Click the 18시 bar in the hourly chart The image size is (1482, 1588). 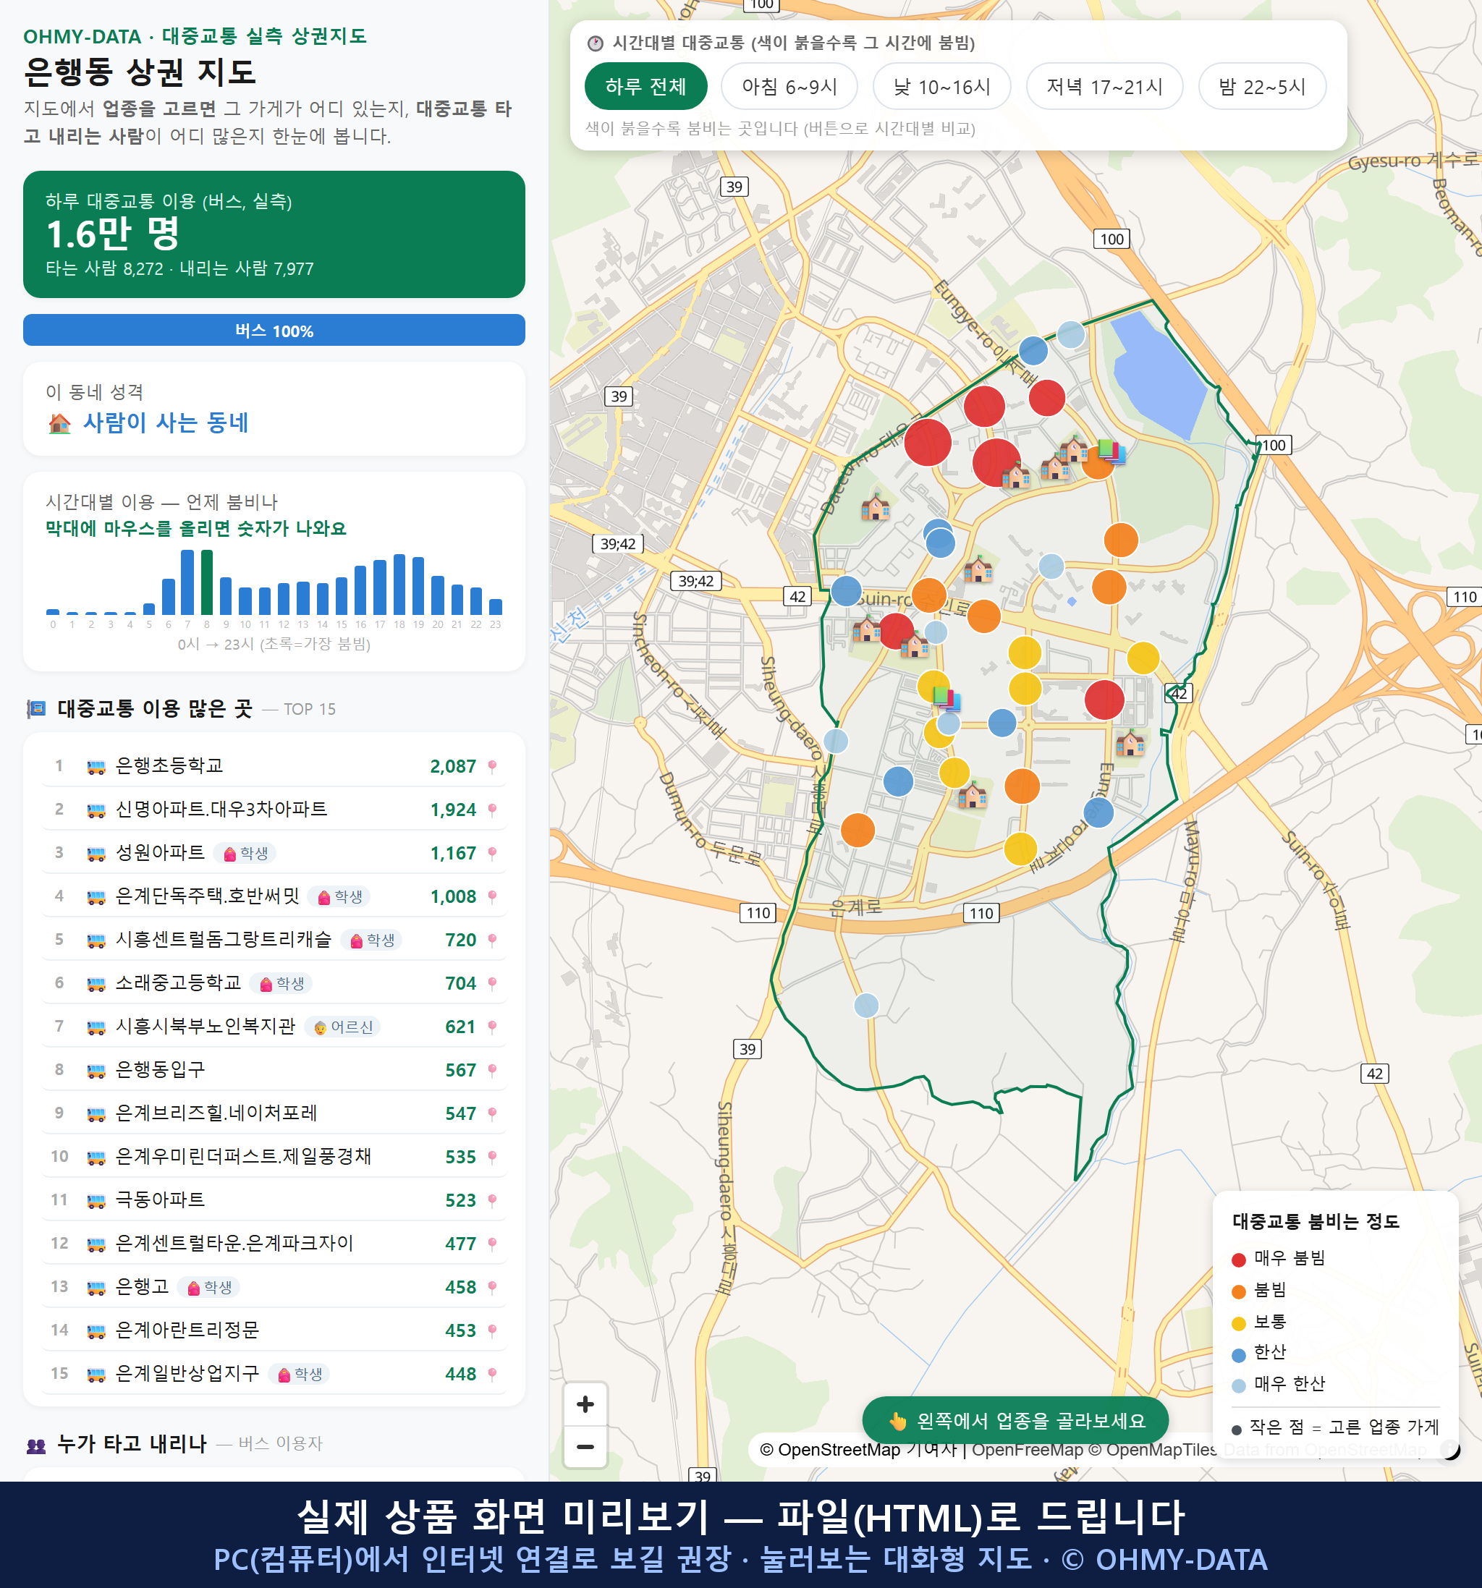click(399, 584)
